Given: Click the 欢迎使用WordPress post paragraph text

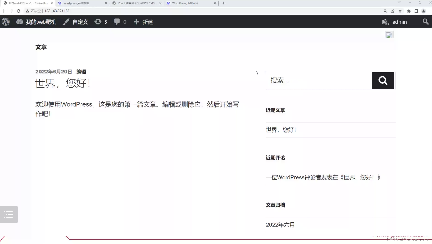Looking at the screenshot, I should coord(137,109).
